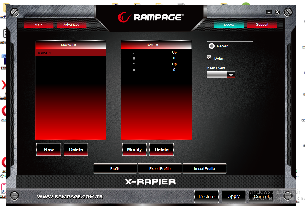Close the Rampage software window
This screenshot has height=209, width=305.
click(x=277, y=12)
